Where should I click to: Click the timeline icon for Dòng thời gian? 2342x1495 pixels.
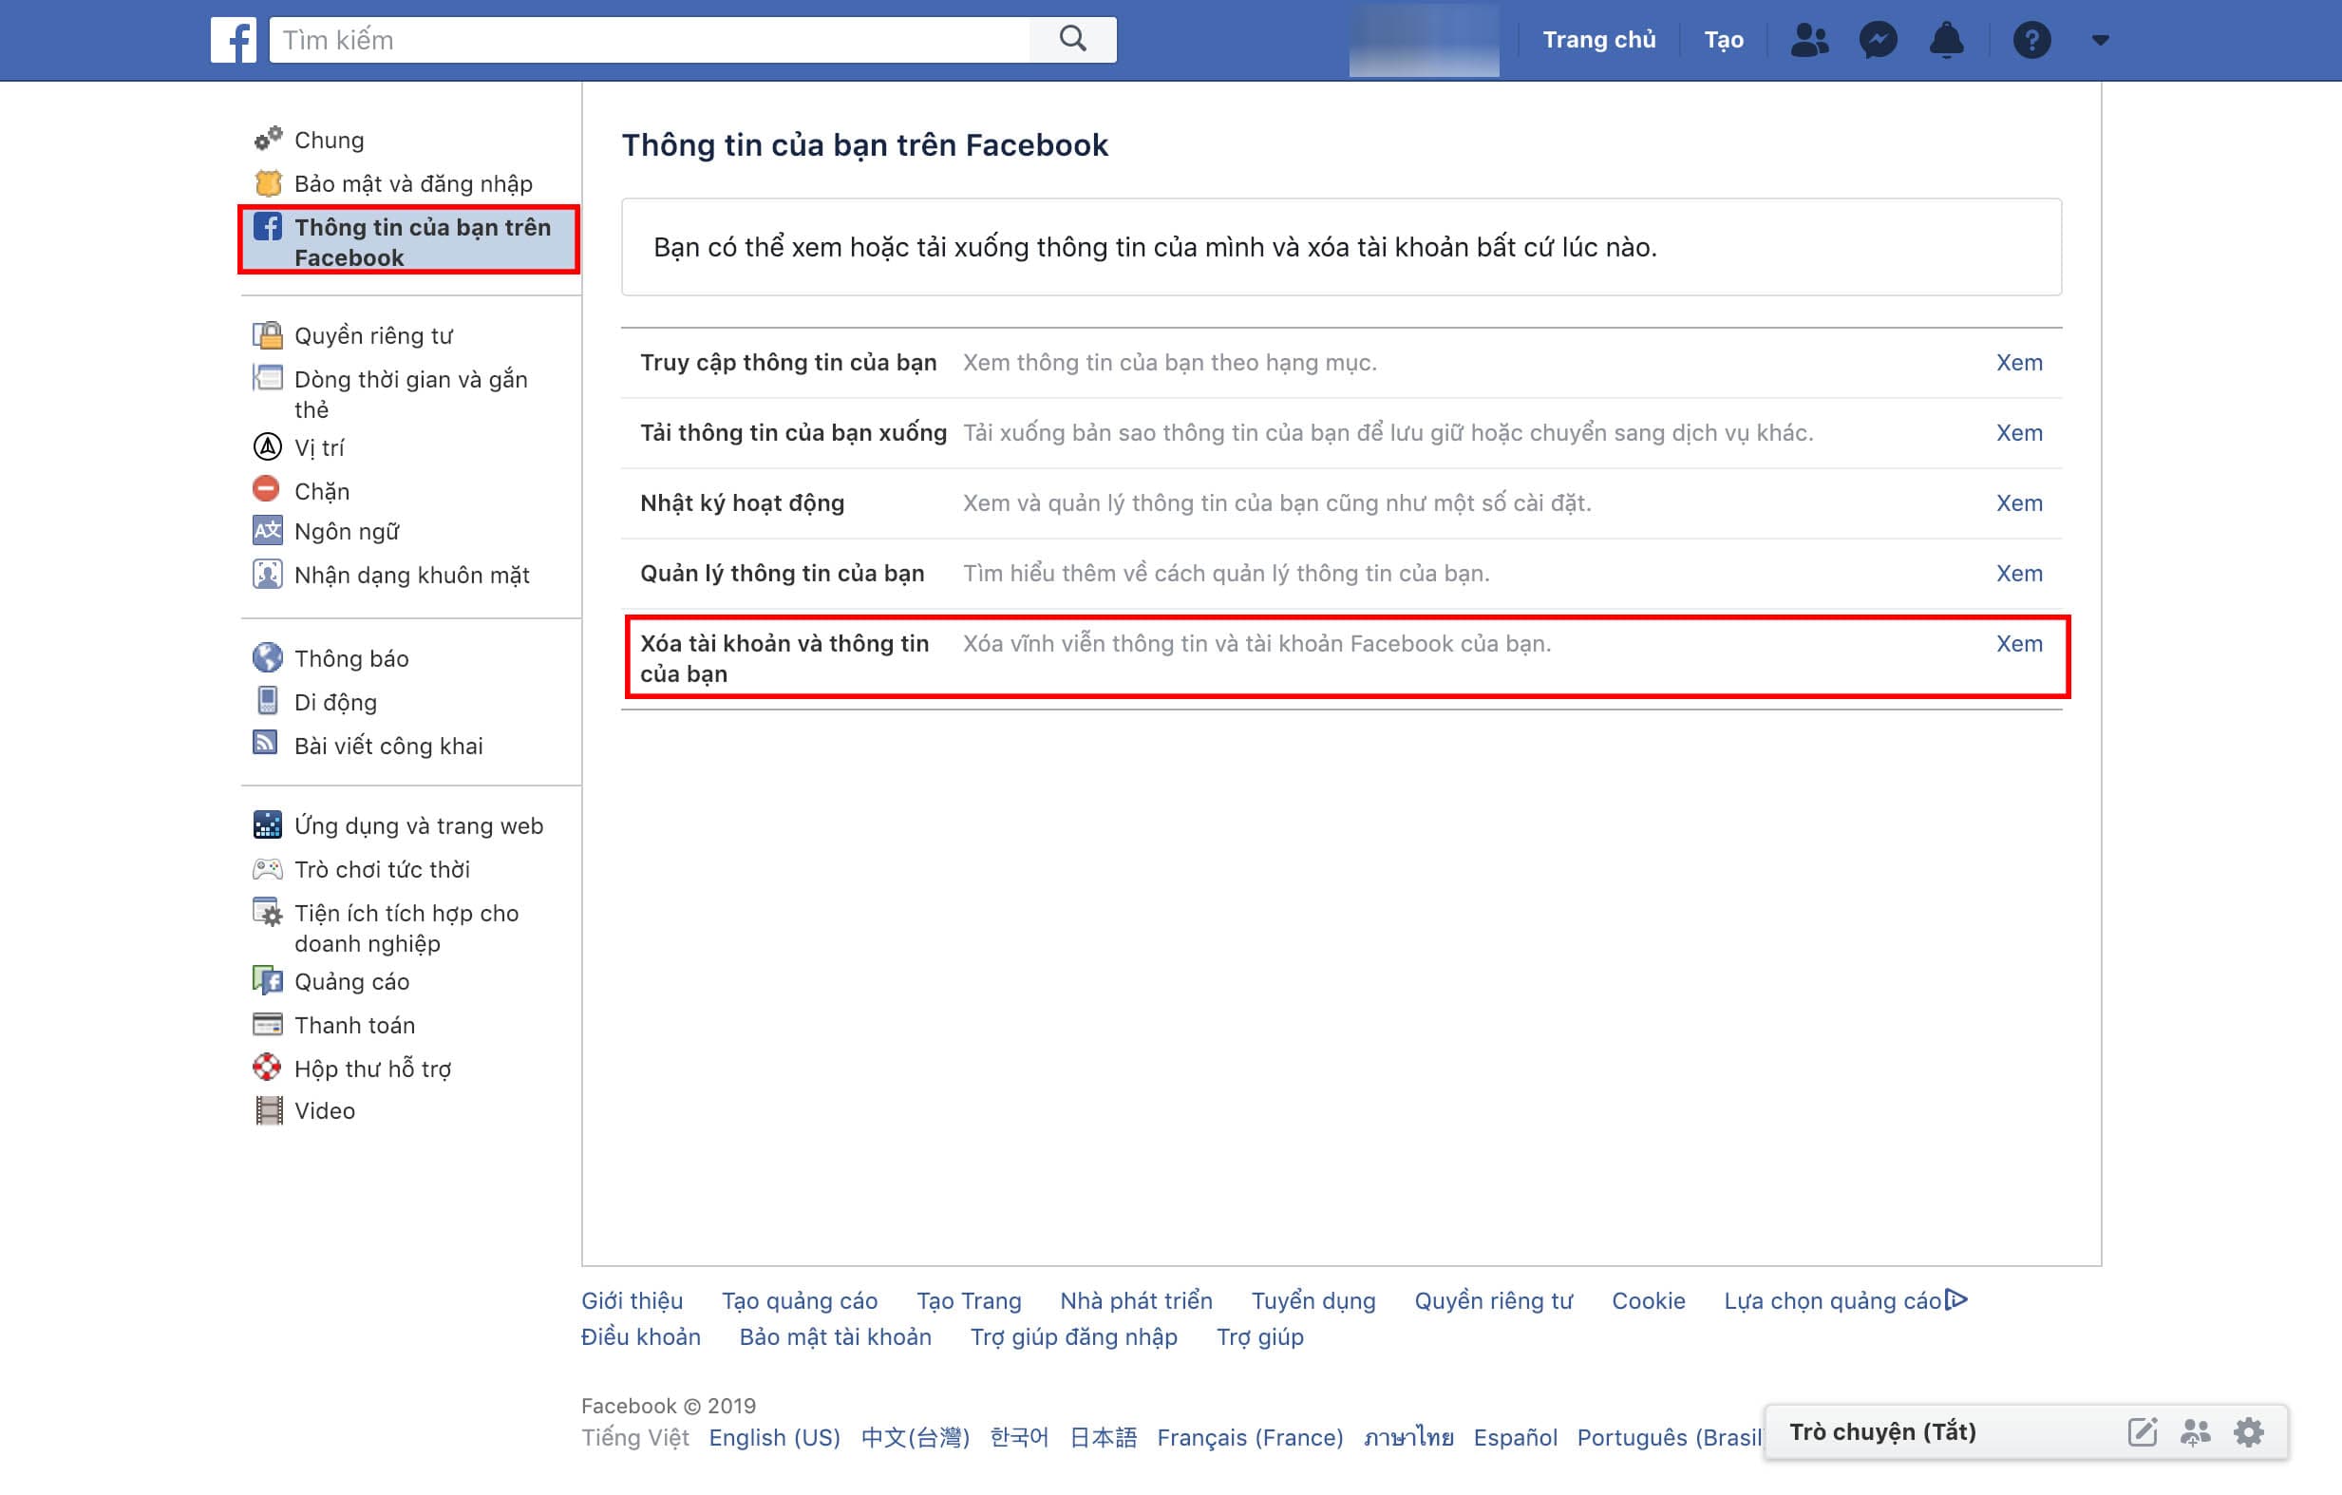click(268, 377)
